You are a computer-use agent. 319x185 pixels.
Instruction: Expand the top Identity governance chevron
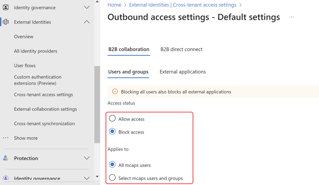(87, 7)
